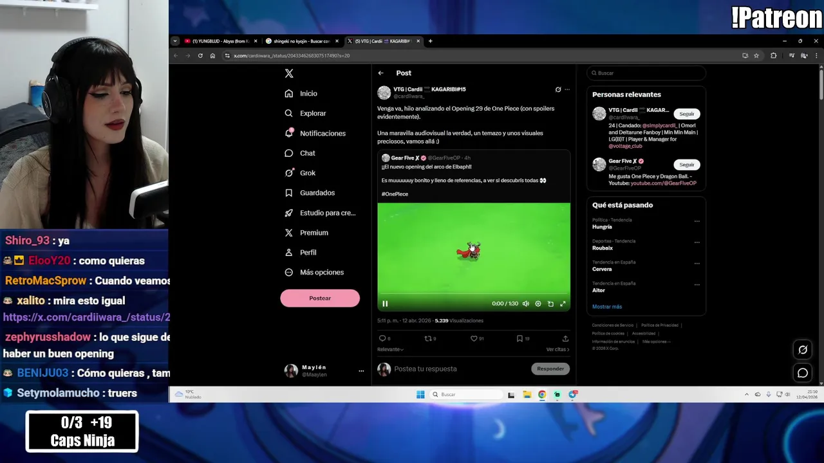Follow VTG | Cardii with Seguir button
Viewport: 824px width, 463px height.
click(687, 114)
